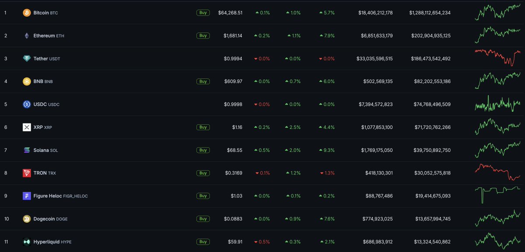View Dogecoin sparkline chart
Image resolution: width=525 pixels, height=252 pixels.
click(x=498, y=218)
